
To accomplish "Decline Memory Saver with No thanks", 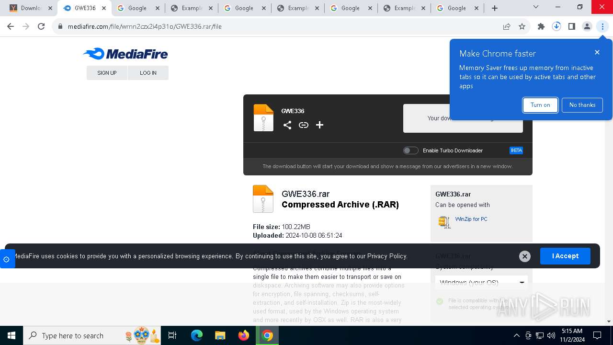I will (x=582, y=105).
